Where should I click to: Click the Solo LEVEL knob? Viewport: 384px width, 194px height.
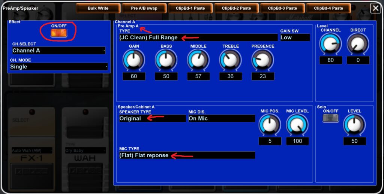(x=354, y=125)
